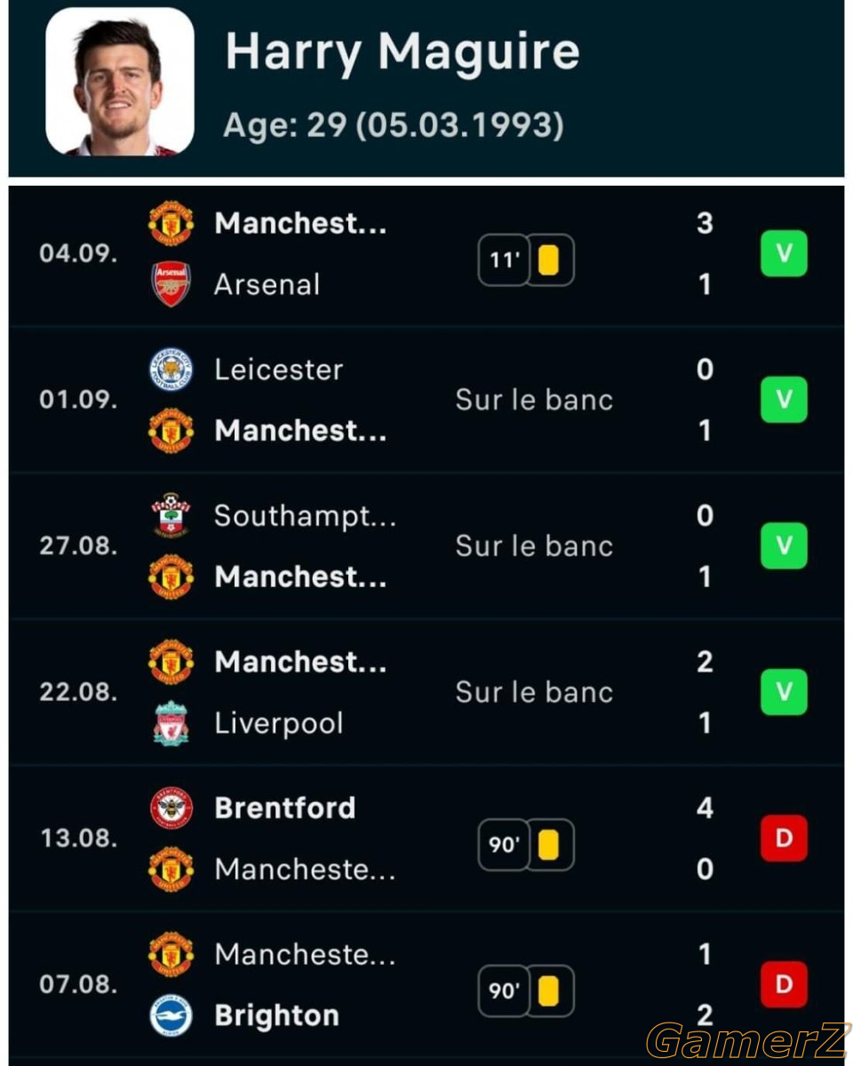Viewport: 853px width, 1066px height.
Task: Tap the Harry Maguire name heading
Action: (x=403, y=52)
